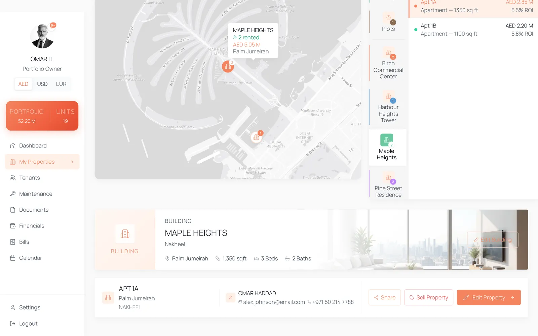Click the Calendar icon in the sidebar
538x336 pixels.
point(13,258)
